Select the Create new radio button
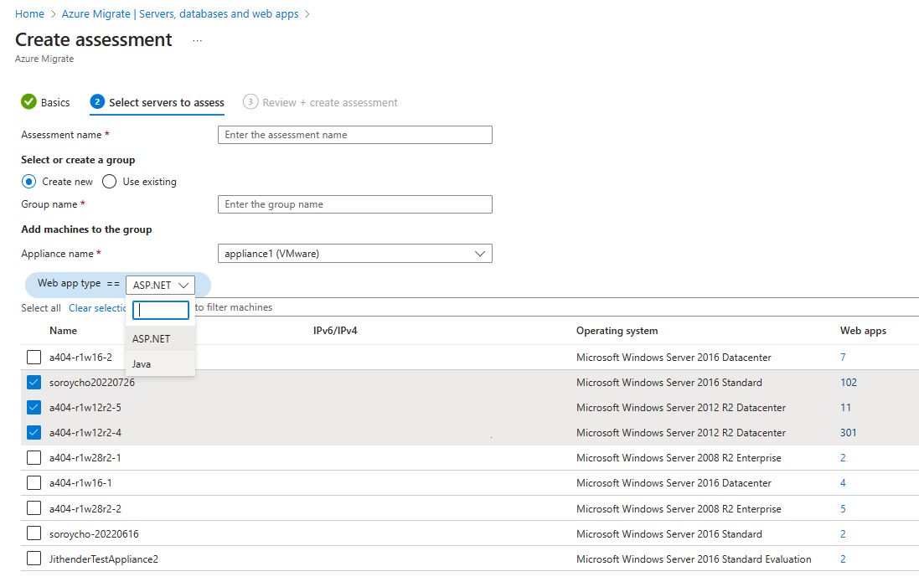The height and width of the screenshot is (587, 919). point(29,181)
